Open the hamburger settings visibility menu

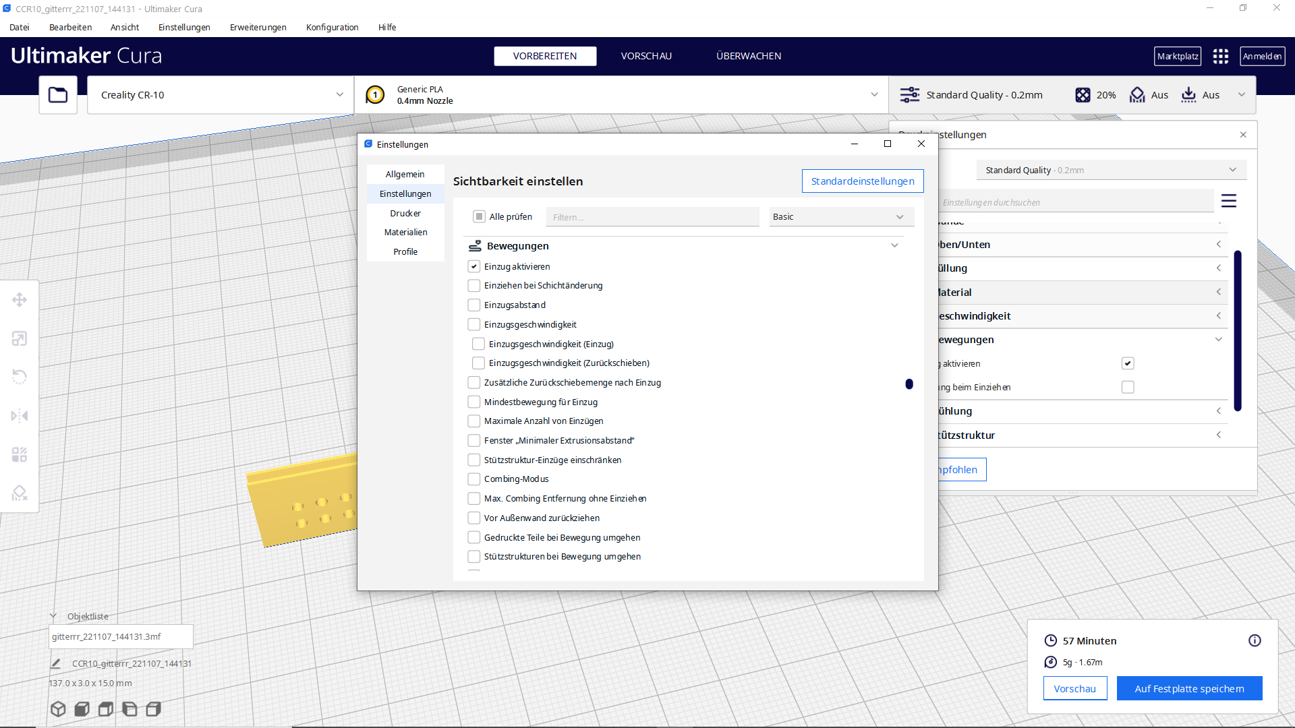1229,201
